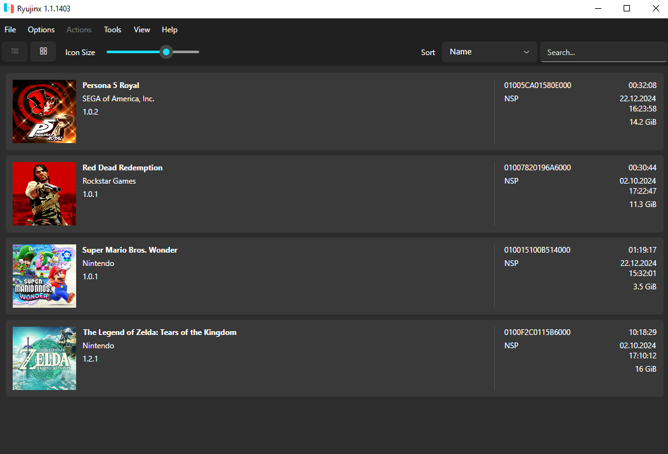Select the Red Dead Redemption game title
This screenshot has width=668, height=454.
pyautogui.click(x=122, y=168)
